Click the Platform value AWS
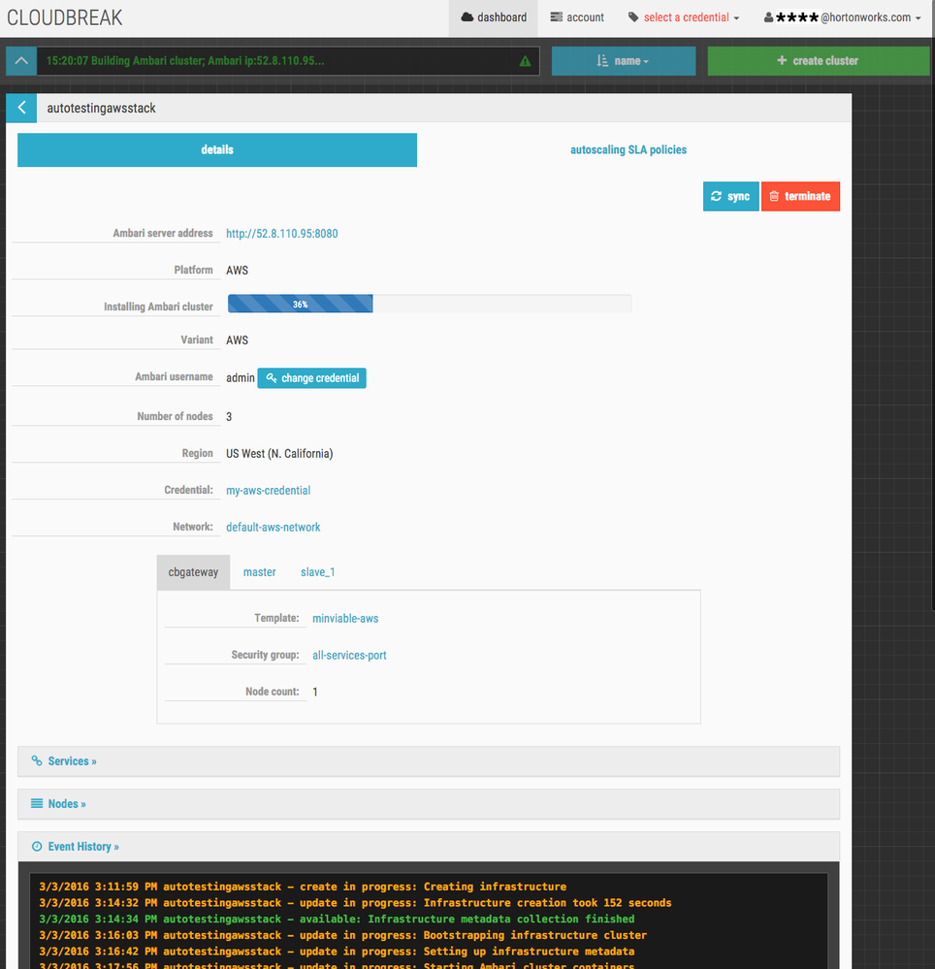 click(x=237, y=270)
